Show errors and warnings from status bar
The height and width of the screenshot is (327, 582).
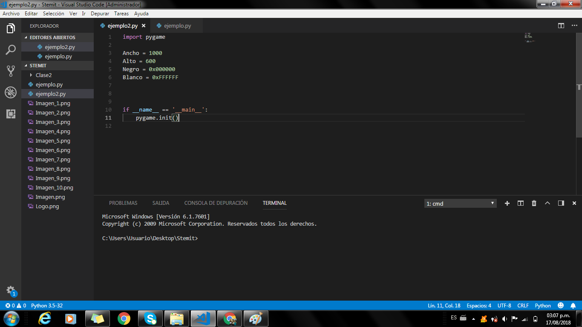[16, 306]
